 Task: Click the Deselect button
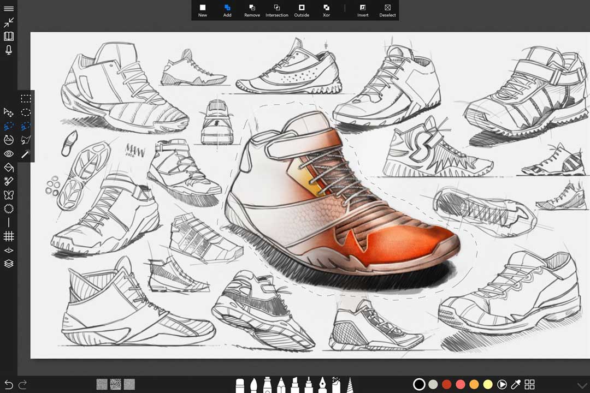[x=387, y=10]
